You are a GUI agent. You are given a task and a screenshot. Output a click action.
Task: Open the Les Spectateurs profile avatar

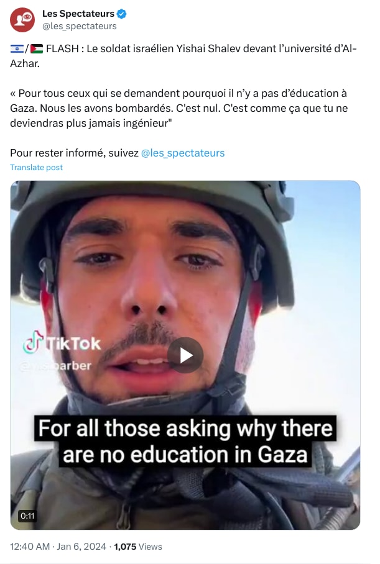point(22,20)
